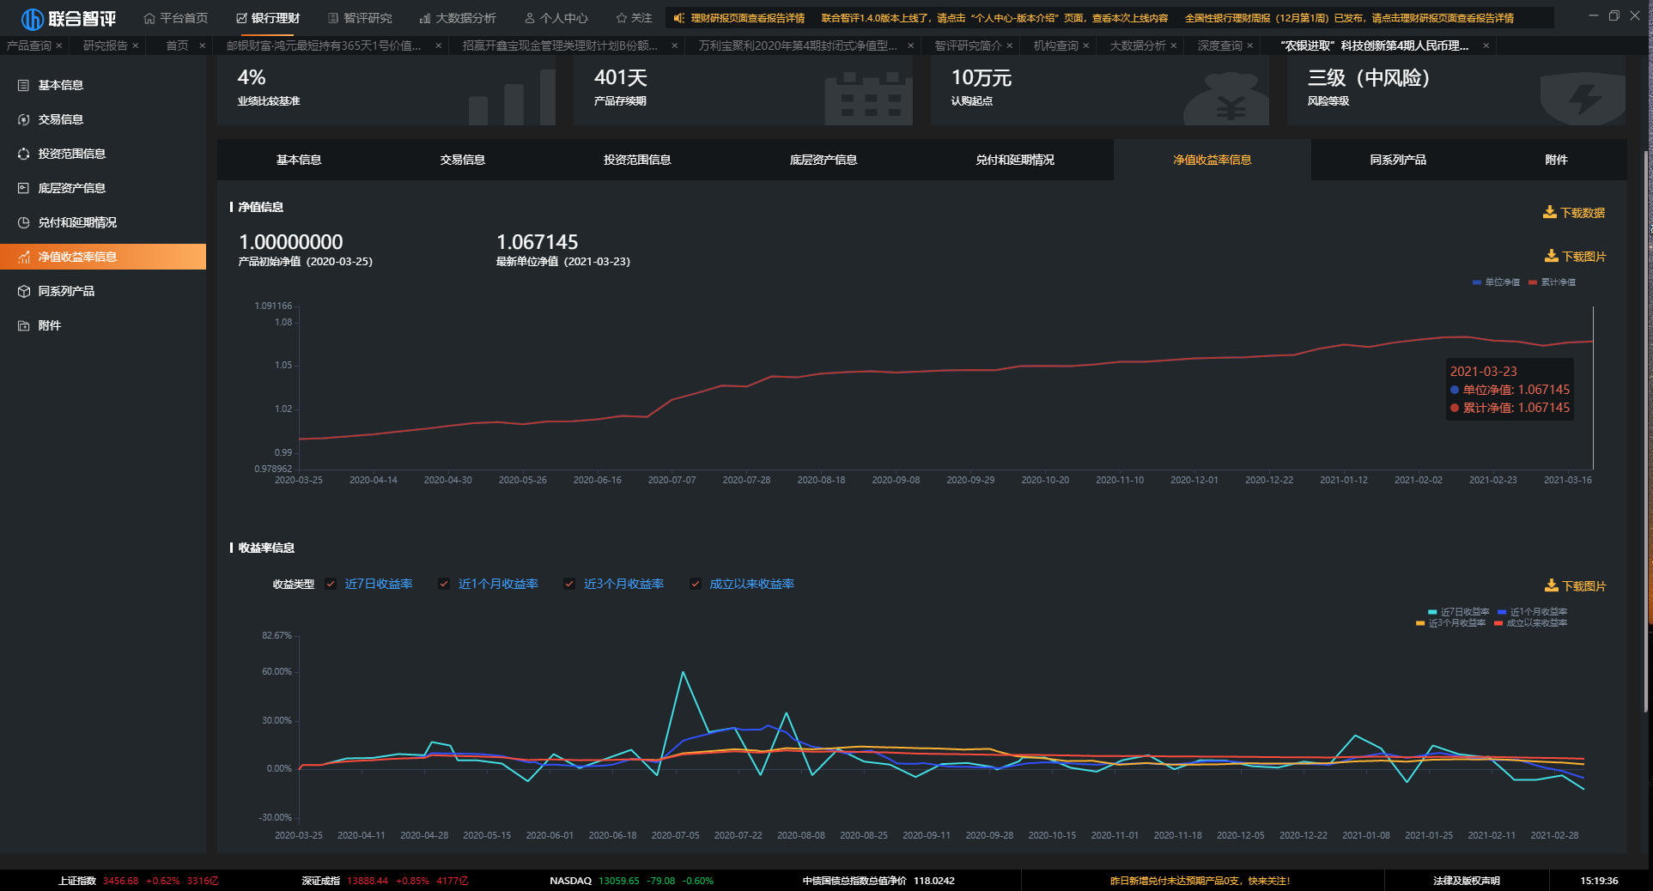
Task: Close the 产品查询 tab
Action: tap(59, 45)
